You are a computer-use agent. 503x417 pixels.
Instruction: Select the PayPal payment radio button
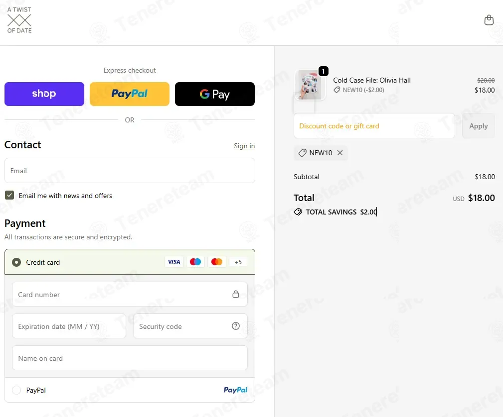16,390
